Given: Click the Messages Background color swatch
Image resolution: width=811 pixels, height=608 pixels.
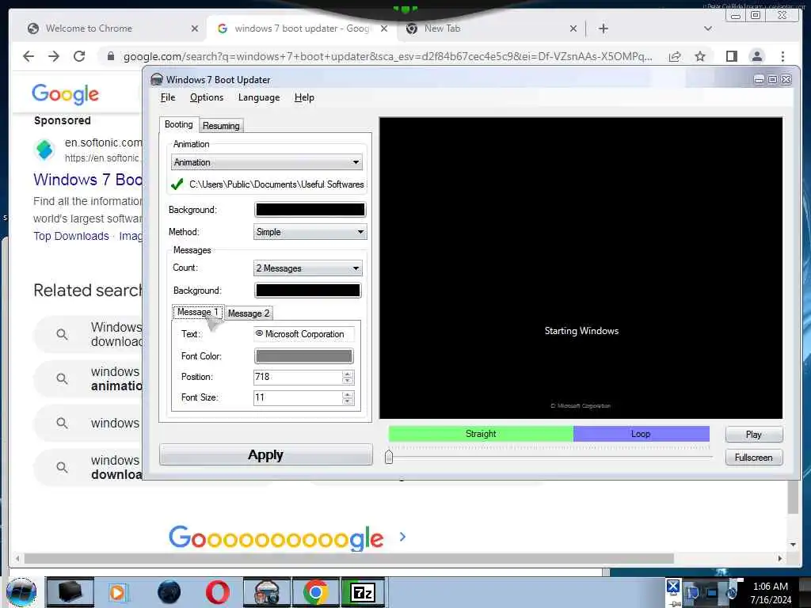Looking at the screenshot, I should tap(308, 290).
